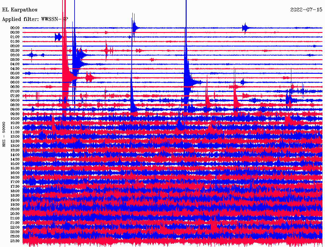Select the 16:30 time label
325x247 pixels.
15,177
